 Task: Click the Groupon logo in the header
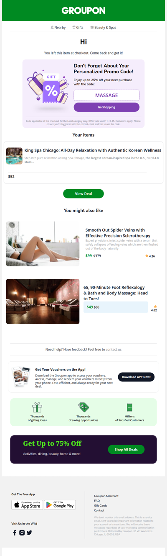(x=83, y=10)
